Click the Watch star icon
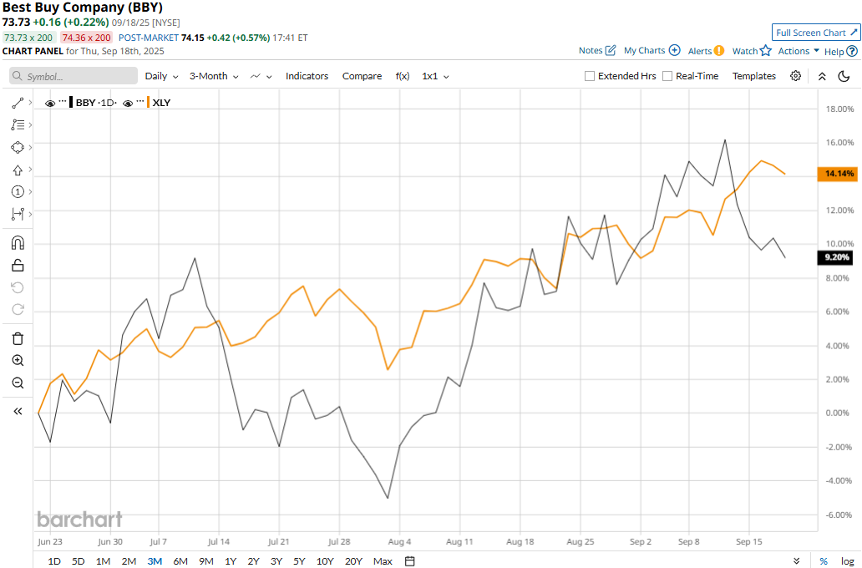The image size is (862, 568). click(x=766, y=51)
